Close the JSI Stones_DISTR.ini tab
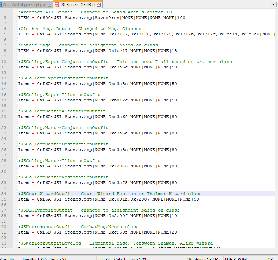Screen dimensions: 278x260 tap(99, 5)
